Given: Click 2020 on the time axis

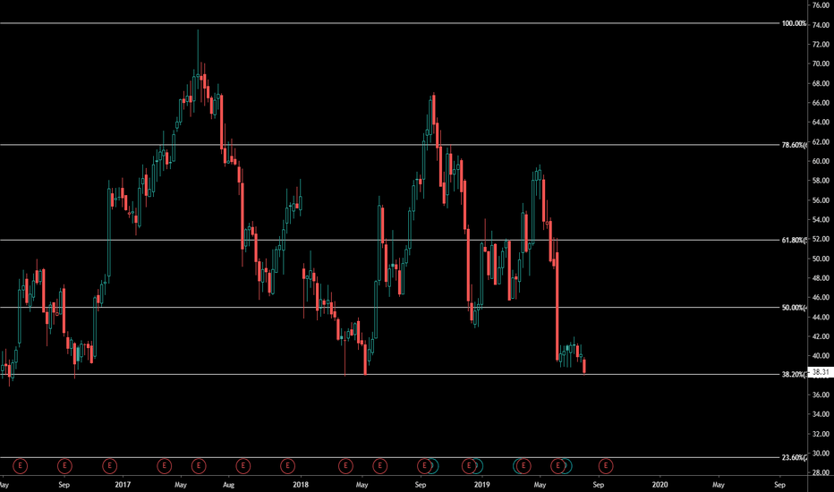Looking at the screenshot, I should 660,485.
